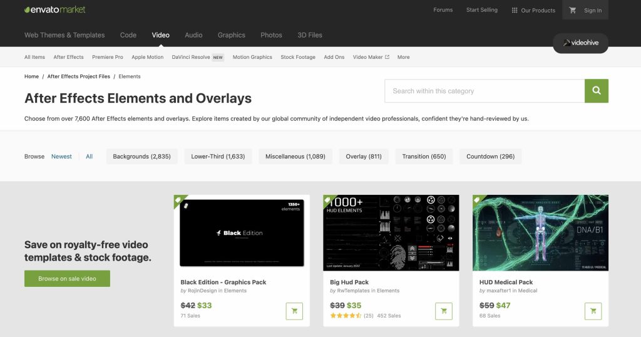Open the Code tab
Screen dimensions: 641x337
tap(128, 35)
